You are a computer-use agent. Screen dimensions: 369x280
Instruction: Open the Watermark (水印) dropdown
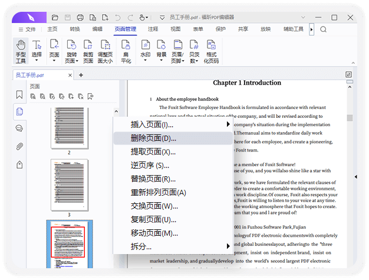point(145,51)
